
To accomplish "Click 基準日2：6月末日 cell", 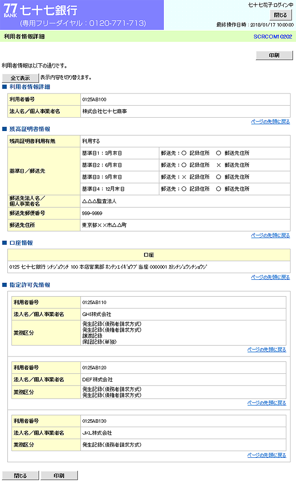I will (119, 165).
